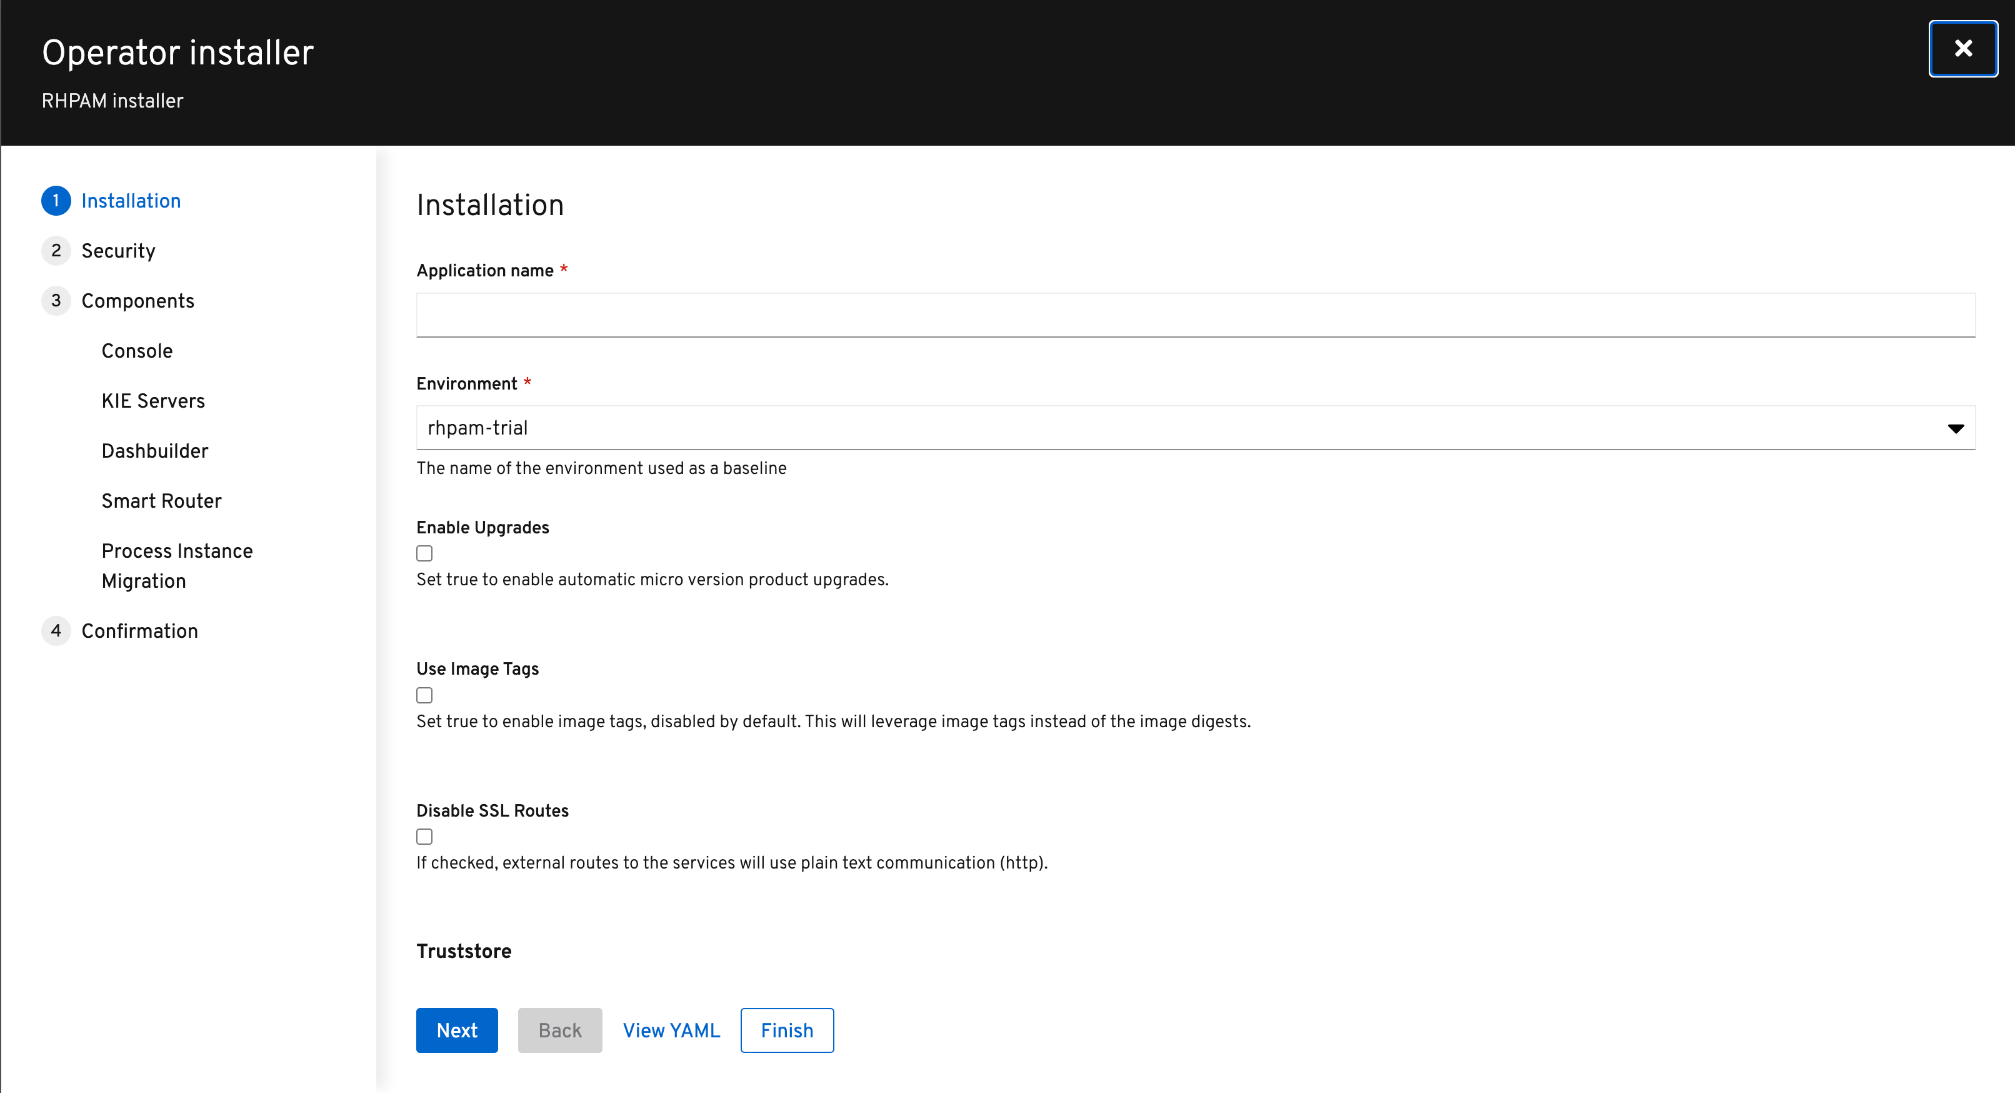The image size is (2015, 1093).
Task: Click the Next button
Action: (x=457, y=1030)
